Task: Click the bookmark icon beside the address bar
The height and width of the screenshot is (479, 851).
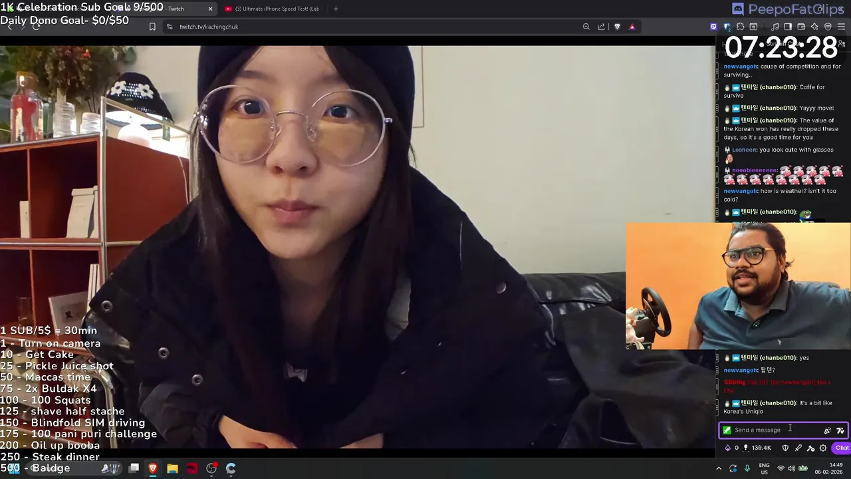Action: click(152, 27)
